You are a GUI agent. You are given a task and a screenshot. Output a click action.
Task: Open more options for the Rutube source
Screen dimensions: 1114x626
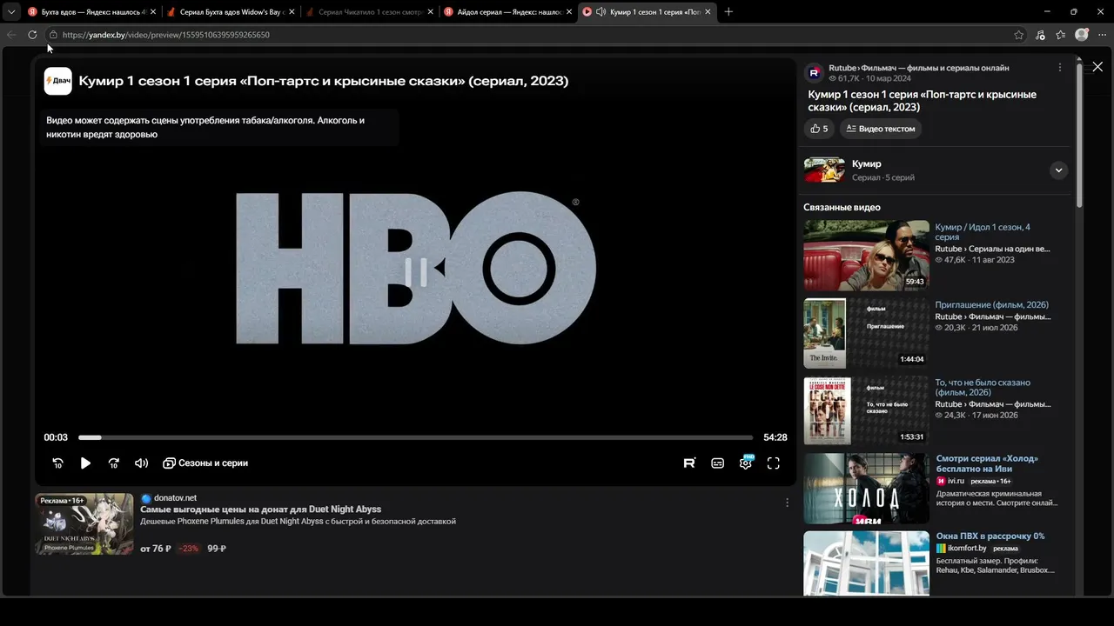1059,67
